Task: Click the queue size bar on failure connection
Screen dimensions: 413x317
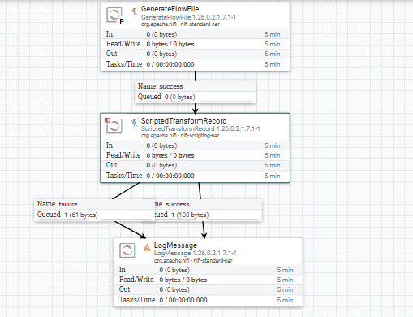Action: pos(126,219)
